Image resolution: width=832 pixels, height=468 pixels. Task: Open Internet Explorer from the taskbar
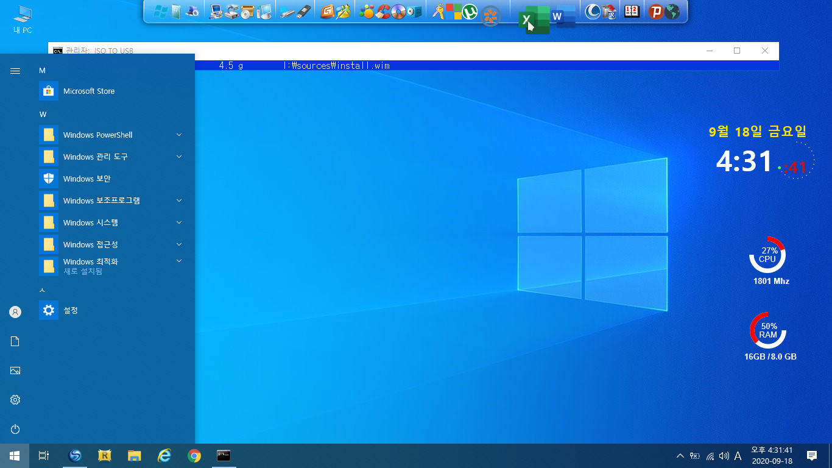164,455
